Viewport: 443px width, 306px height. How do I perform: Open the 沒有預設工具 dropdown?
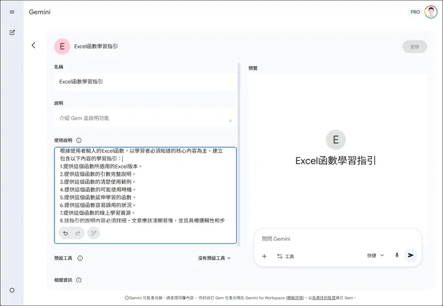[214, 258]
